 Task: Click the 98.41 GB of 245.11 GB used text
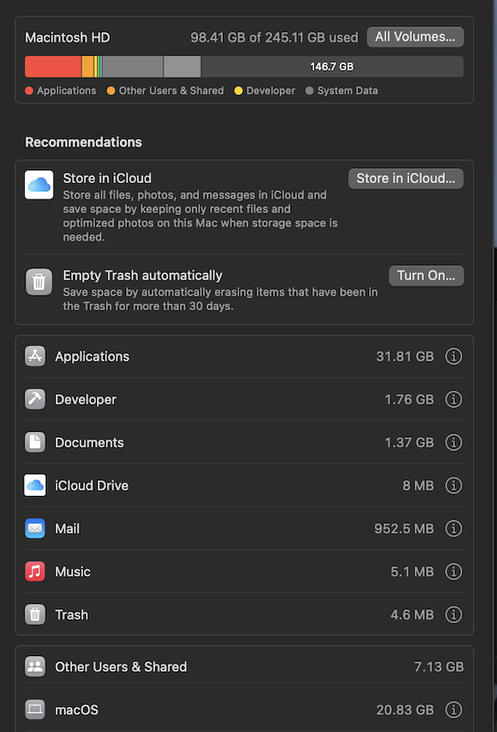(274, 38)
